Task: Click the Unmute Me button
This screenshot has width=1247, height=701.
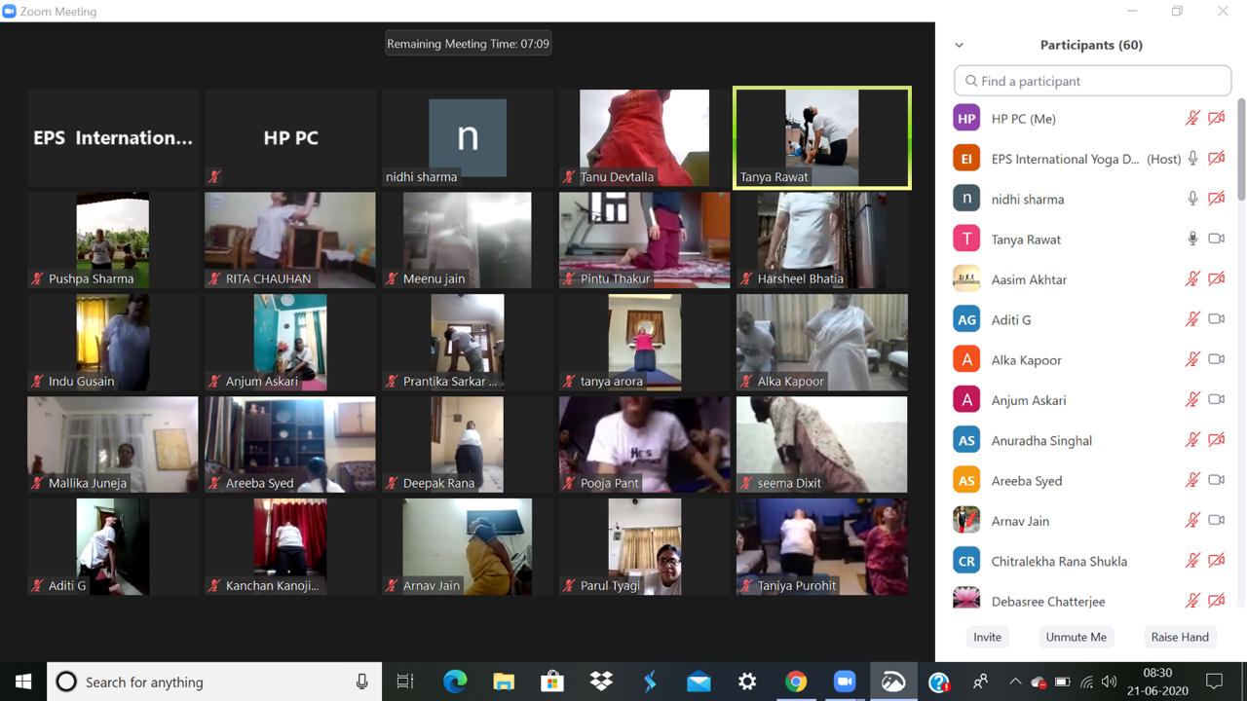Action: 1076,637
